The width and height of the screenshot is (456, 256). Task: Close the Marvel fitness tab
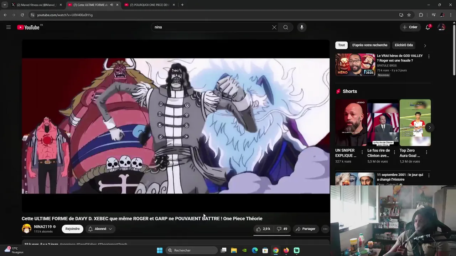click(x=61, y=5)
